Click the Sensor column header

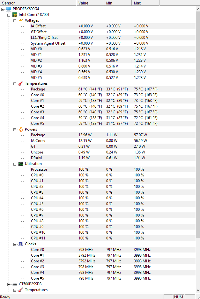[x=38, y=3]
